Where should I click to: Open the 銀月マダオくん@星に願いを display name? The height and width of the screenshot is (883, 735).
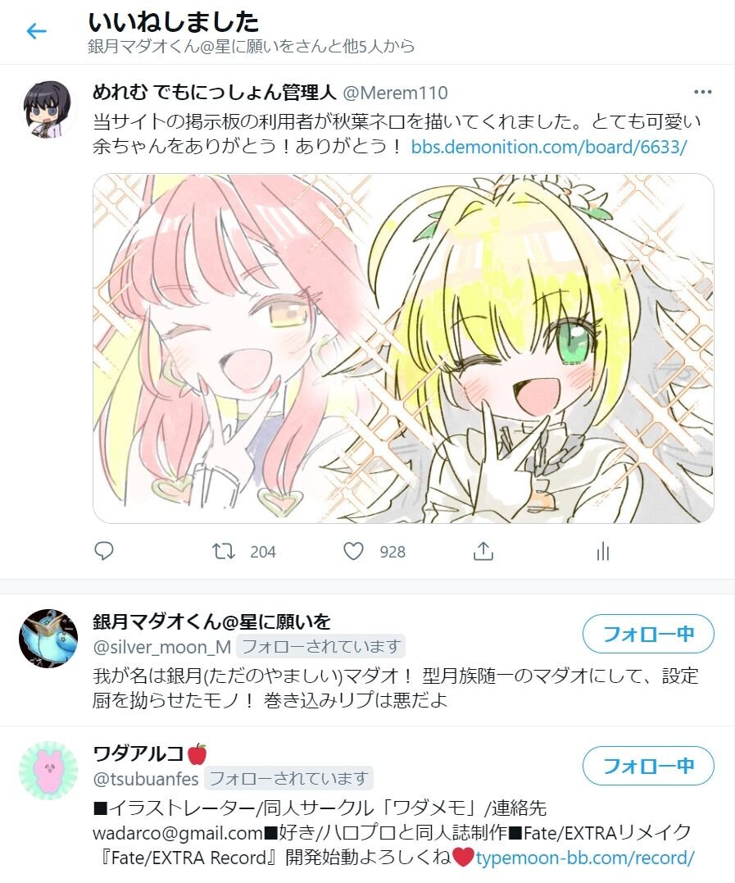tap(211, 621)
